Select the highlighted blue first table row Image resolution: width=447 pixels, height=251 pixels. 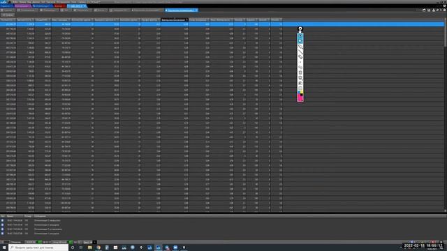pyautogui.click(x=222, y=24)
